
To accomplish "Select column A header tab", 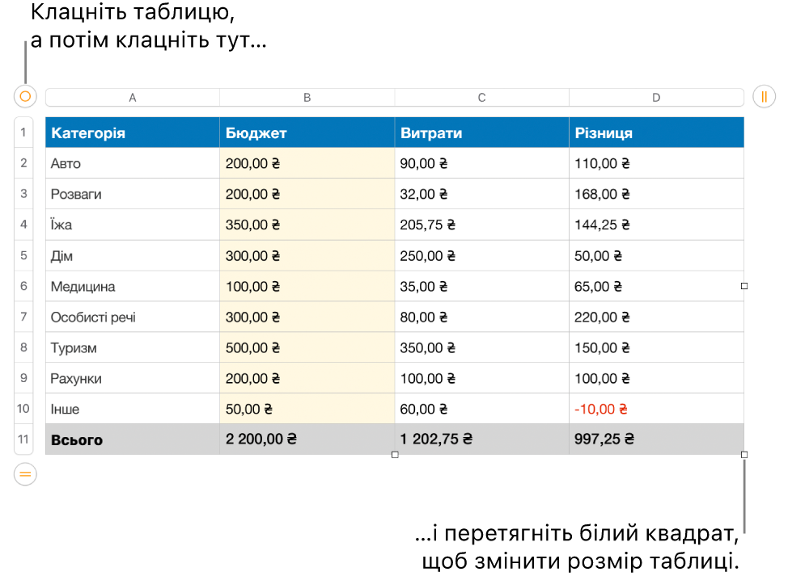I will [133, 97].
